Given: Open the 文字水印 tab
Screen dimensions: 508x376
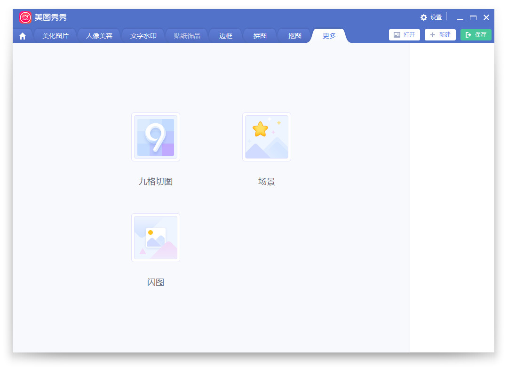Looking at the screenshot, I should [143, 36].
